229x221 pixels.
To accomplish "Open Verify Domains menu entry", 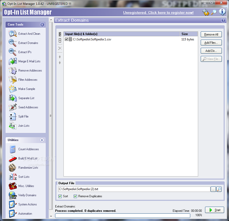I will pyautogui.click(x=27, y=195).
